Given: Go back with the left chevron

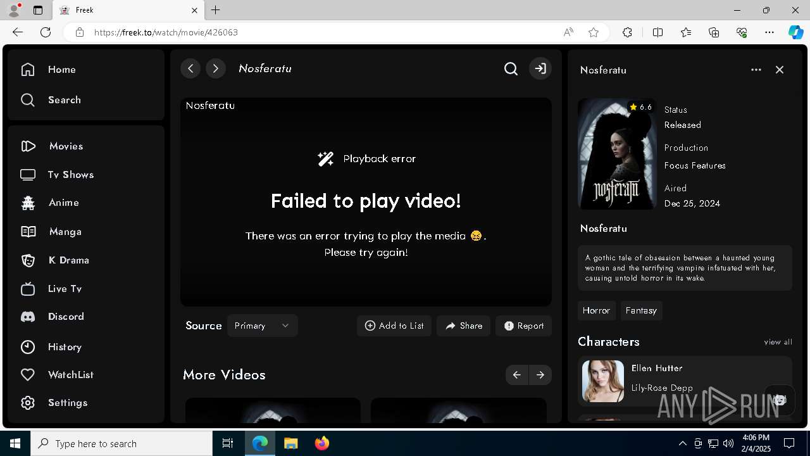Looking at the screenshot, I should click(x=190, y=68).
